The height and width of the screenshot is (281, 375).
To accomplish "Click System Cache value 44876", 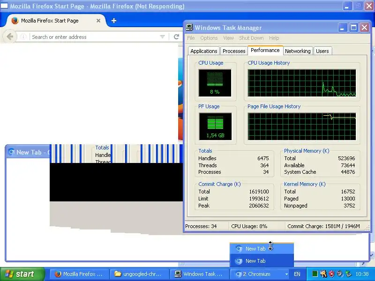I will 348,172.
